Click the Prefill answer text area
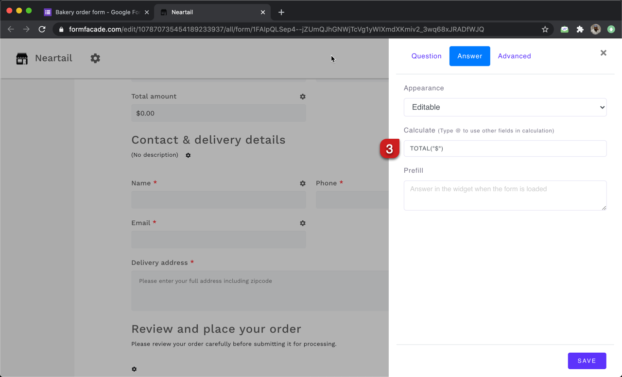 (505, 195)
